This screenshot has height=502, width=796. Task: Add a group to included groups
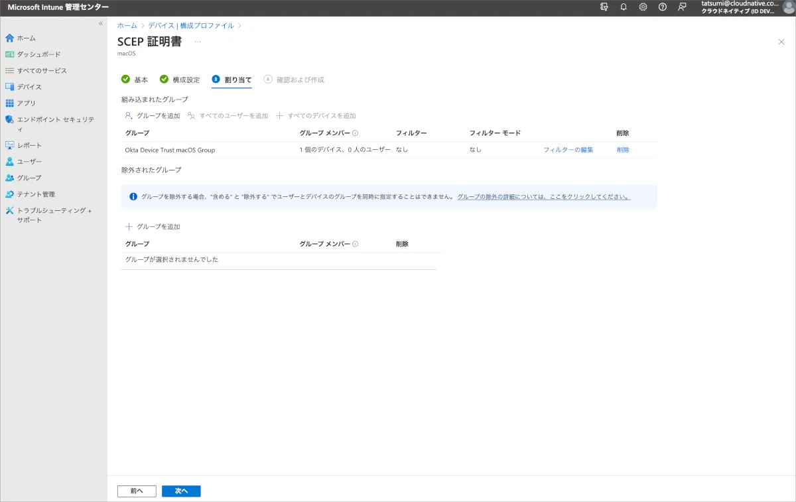point(153,115)
